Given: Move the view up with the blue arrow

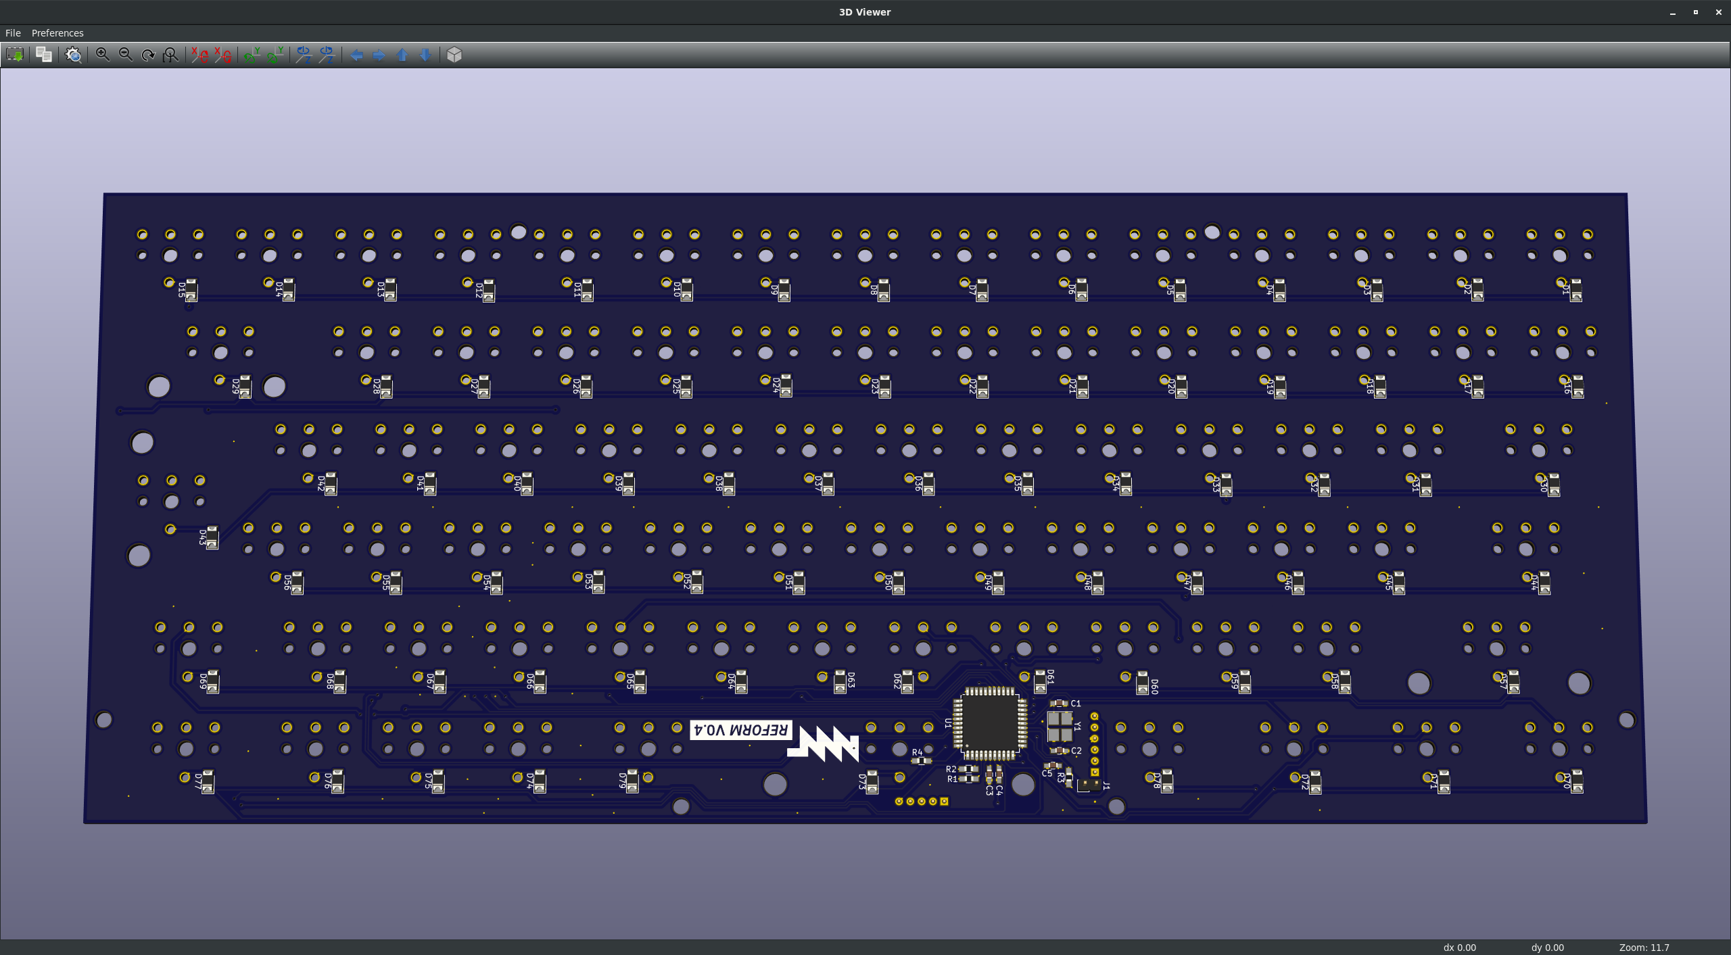Looking at the screenshot, I should click(402, 55).
